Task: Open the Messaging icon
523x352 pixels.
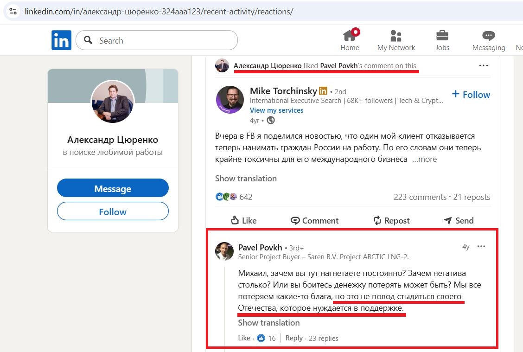Action: pyautogui.click(x=488, y=37)
